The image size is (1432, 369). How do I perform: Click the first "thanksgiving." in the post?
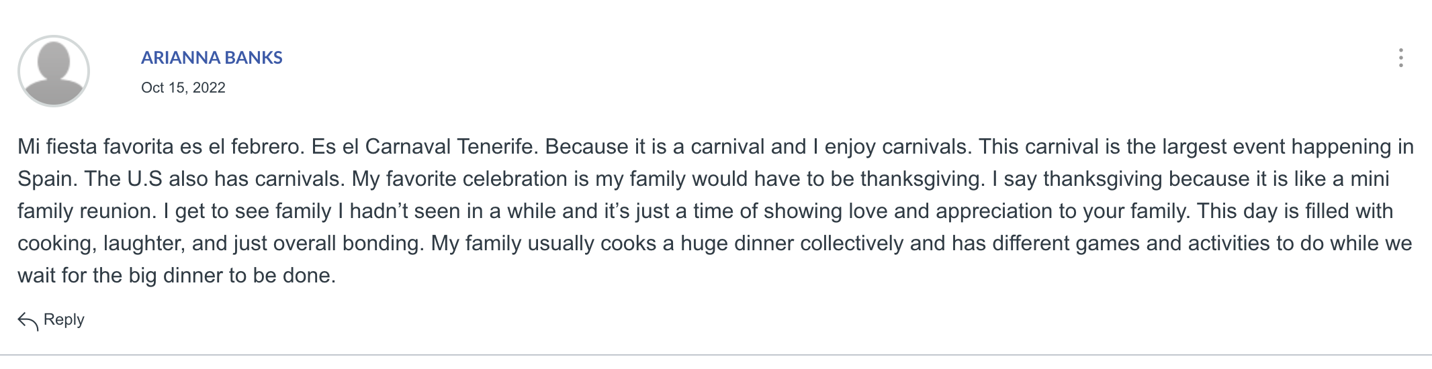tap(923, 178)
